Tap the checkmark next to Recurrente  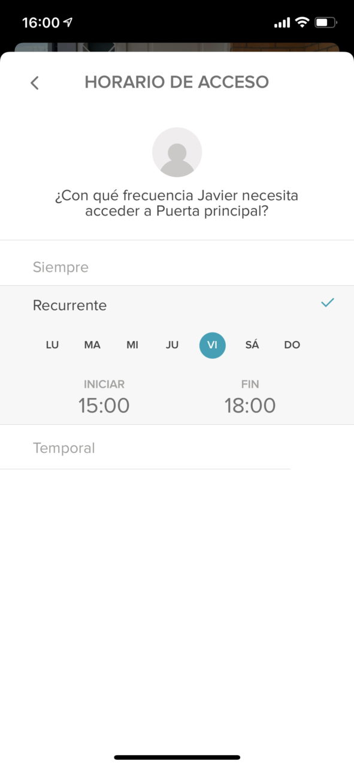pos(327,303)
